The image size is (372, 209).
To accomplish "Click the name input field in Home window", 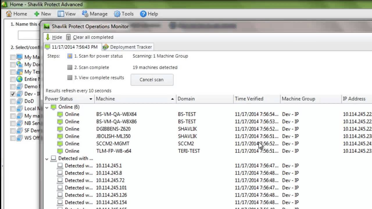I will click(29, 35).
